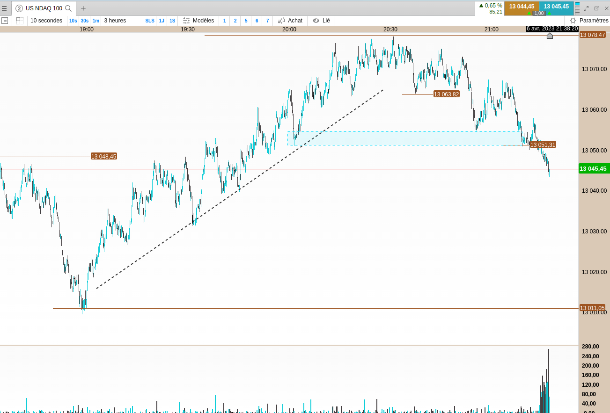Click the 1S period shortcut
610x413 pixels.
tap(172, 21)
